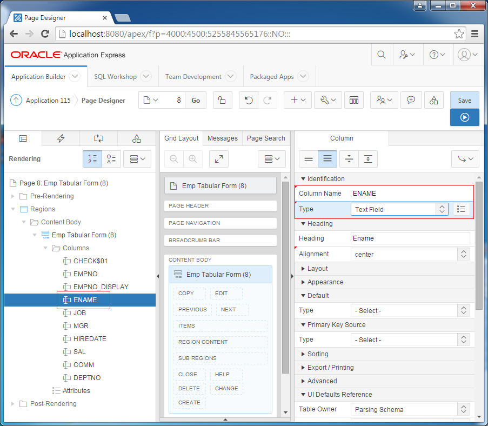Click the search magnifier icon in header

(x=381, y=55)
